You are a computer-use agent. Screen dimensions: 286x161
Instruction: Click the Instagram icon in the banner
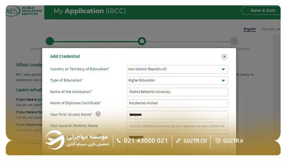[218, 141]
